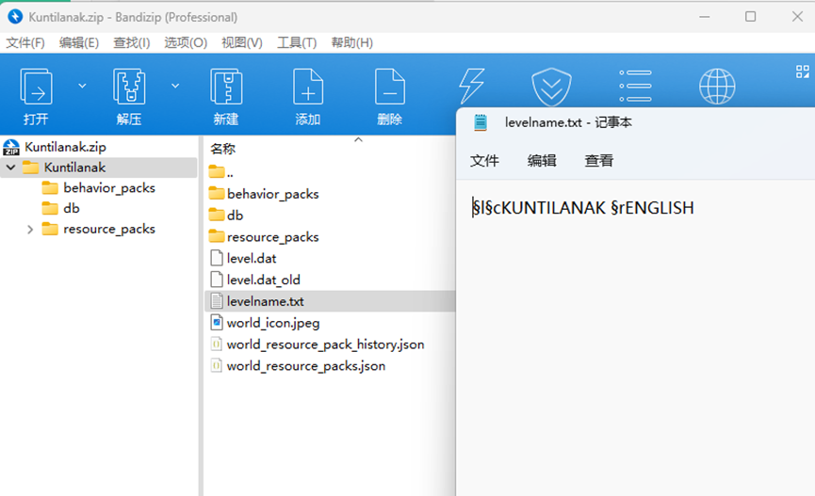Select world_icon.jpeg file
The width and height of the screenshot is (815, 496).
(273, 323)
